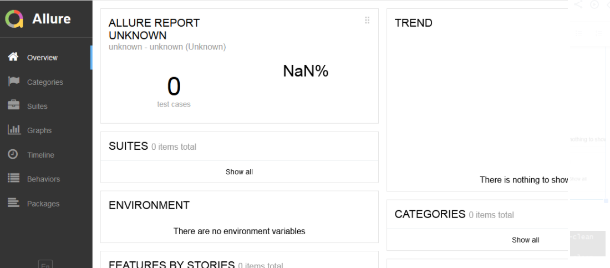Click the drag handle on Allure Report widget

click(367, 21)
